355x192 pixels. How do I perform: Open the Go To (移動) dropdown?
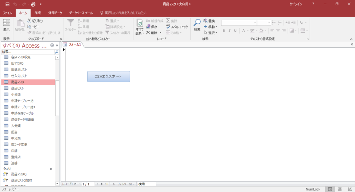(x=210, y=27)
